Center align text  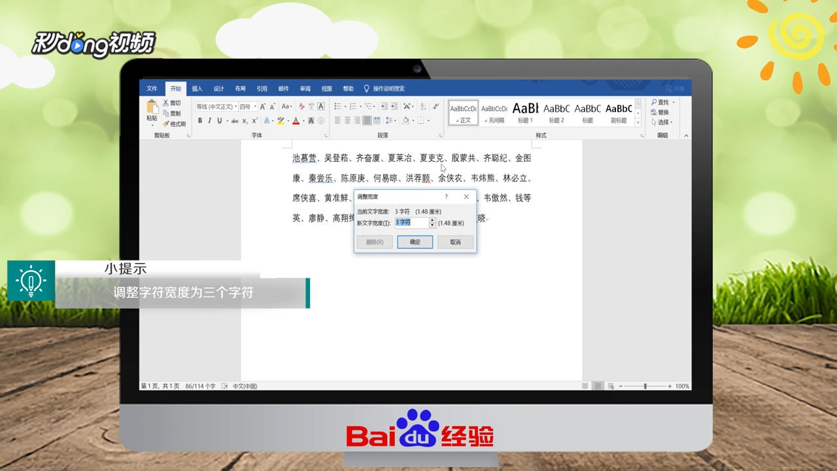point(347,120)
